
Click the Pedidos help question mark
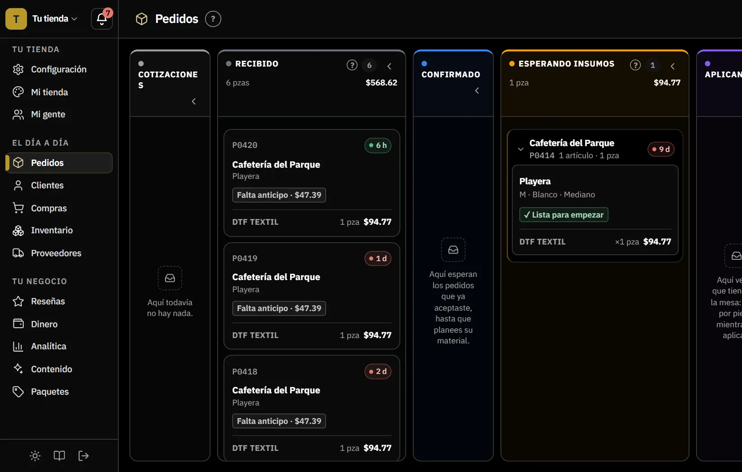(x=213, y=19)
